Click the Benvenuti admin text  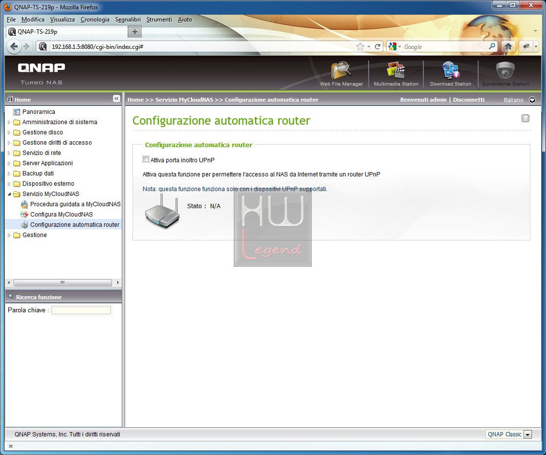point(423,100)
